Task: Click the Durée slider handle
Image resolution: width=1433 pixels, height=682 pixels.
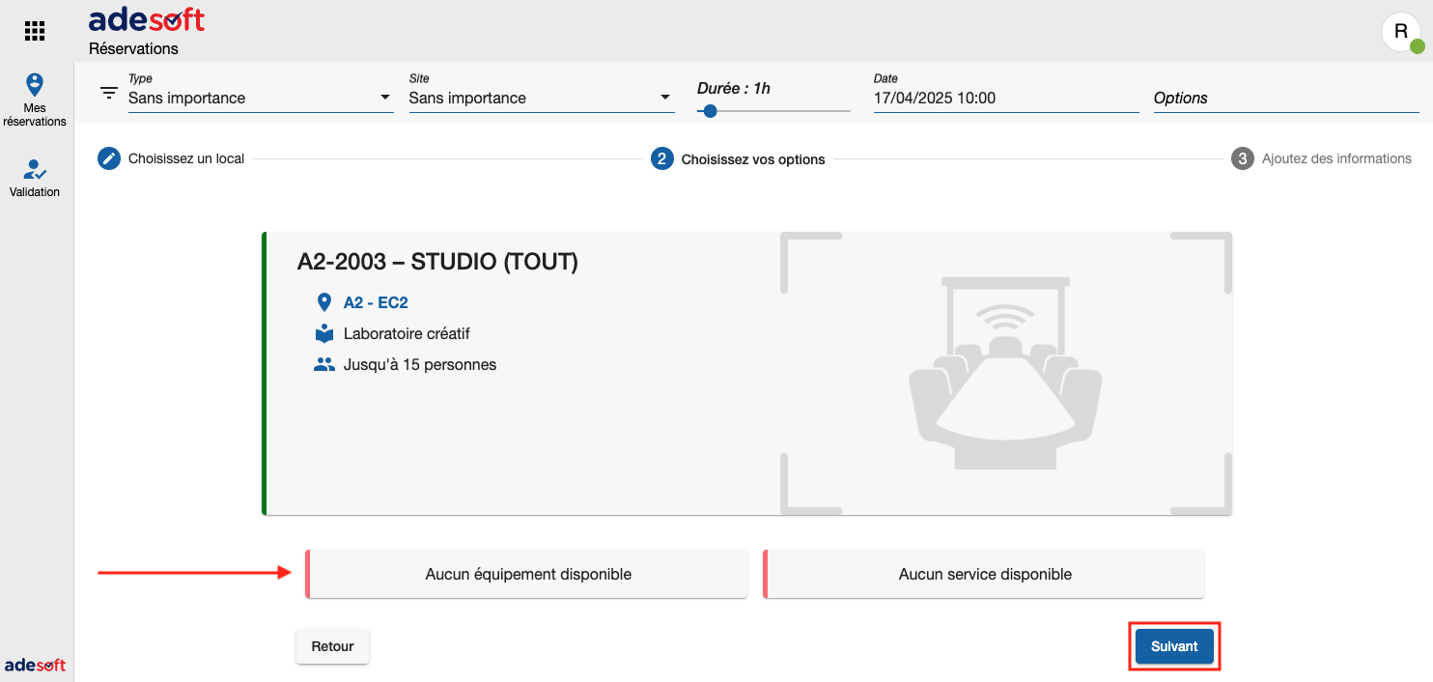Action: tap(710, 111)
